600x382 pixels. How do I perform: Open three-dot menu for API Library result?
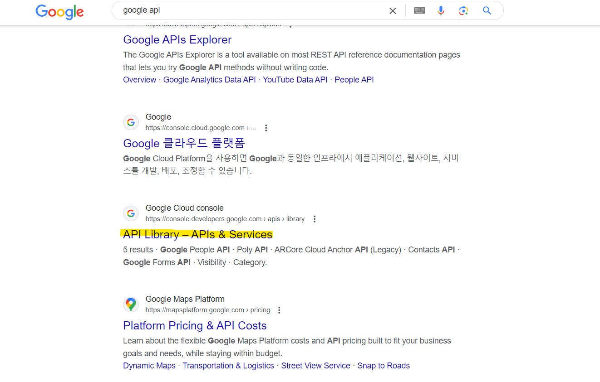pyautogui.click(x=315, y=219)
